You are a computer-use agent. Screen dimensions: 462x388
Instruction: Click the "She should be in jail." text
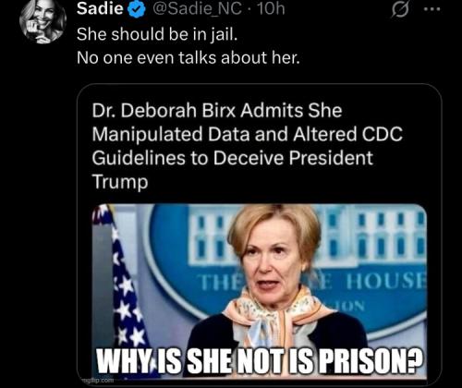[157, 34]
